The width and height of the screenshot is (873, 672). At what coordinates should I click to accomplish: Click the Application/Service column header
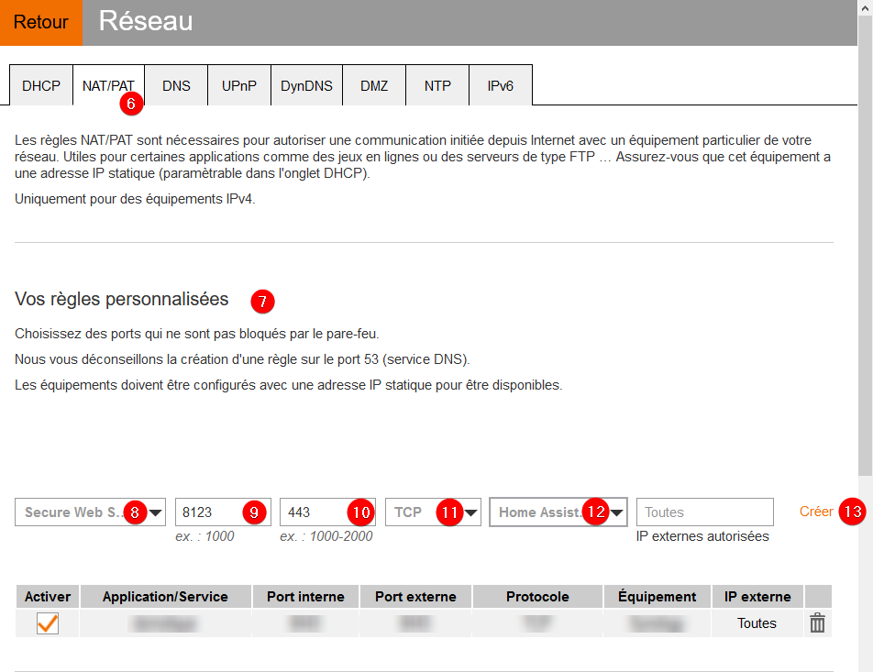[165, 596]
